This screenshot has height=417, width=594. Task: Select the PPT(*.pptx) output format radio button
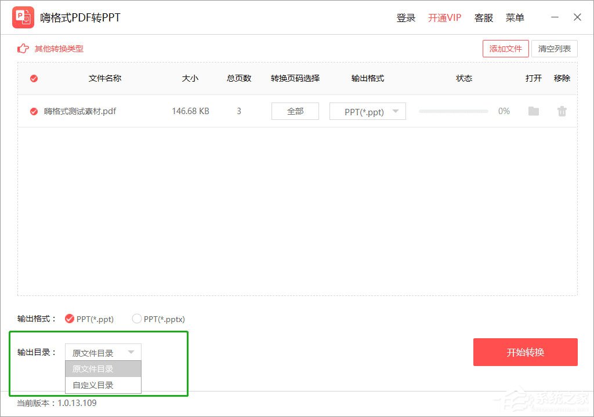pyautogui.click(x=137, y=319)
